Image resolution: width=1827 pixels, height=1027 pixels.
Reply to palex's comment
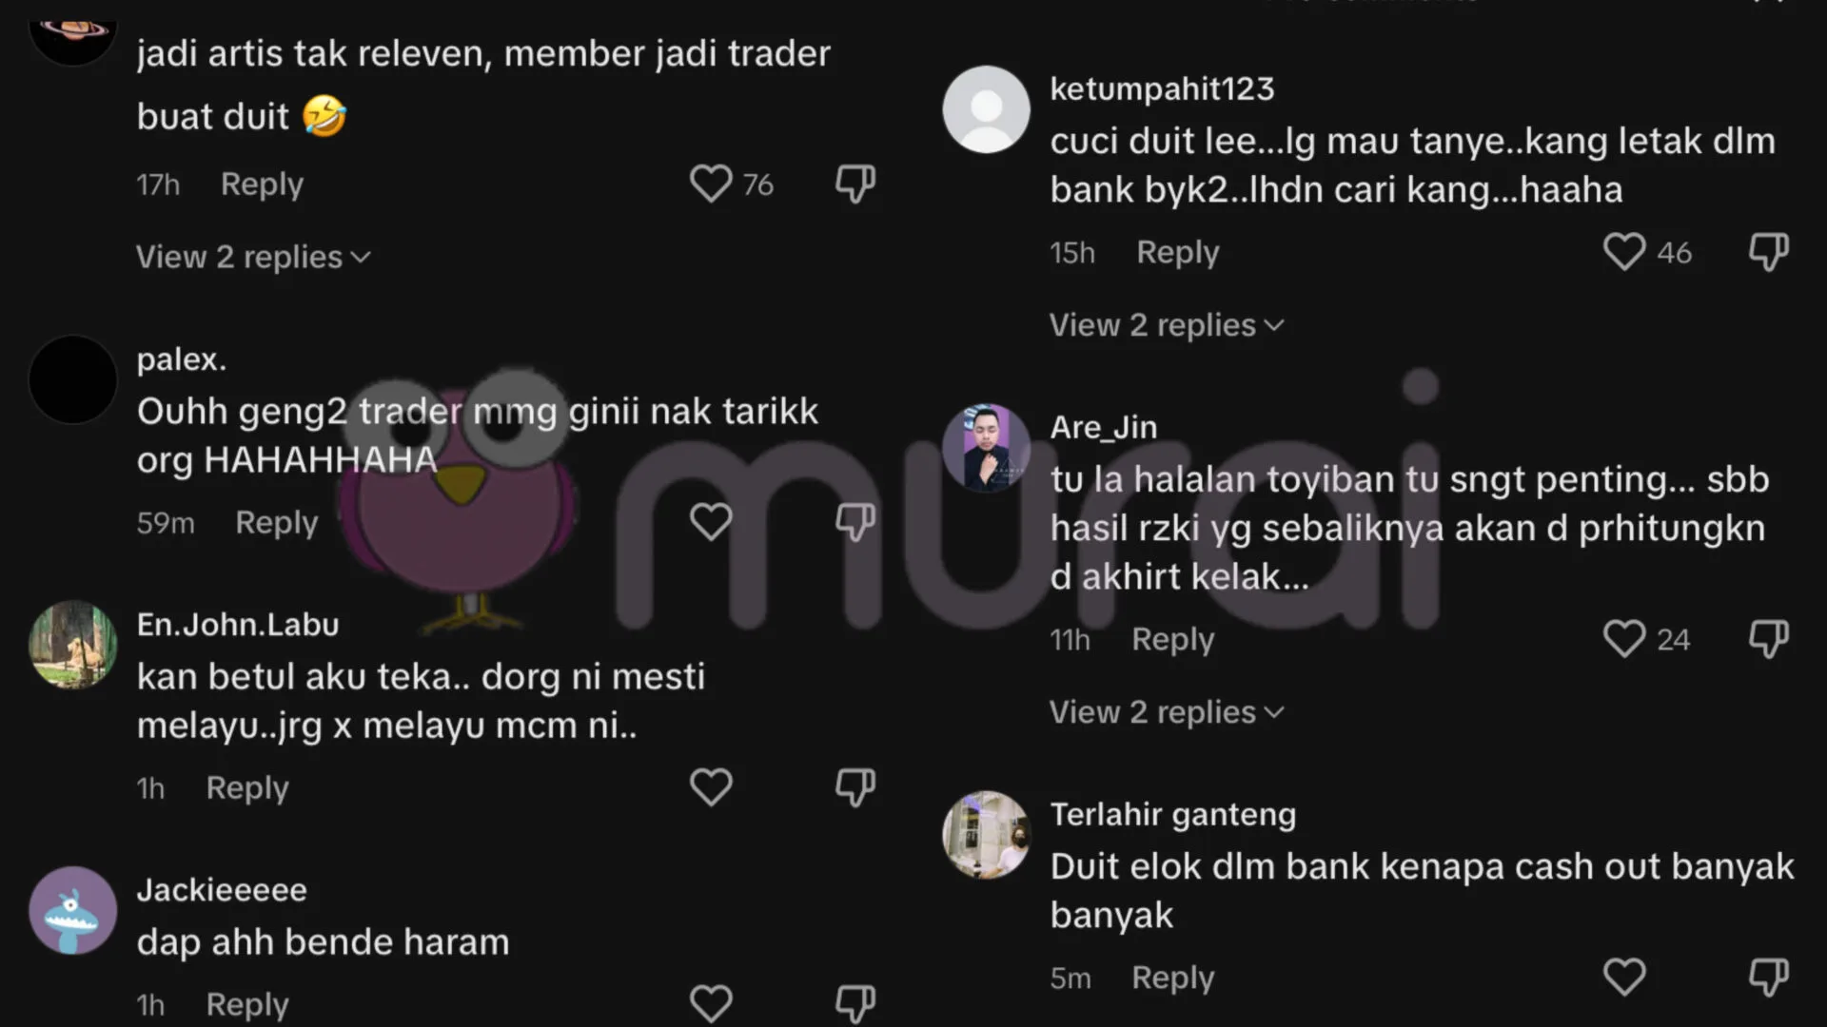click(277, 522)
